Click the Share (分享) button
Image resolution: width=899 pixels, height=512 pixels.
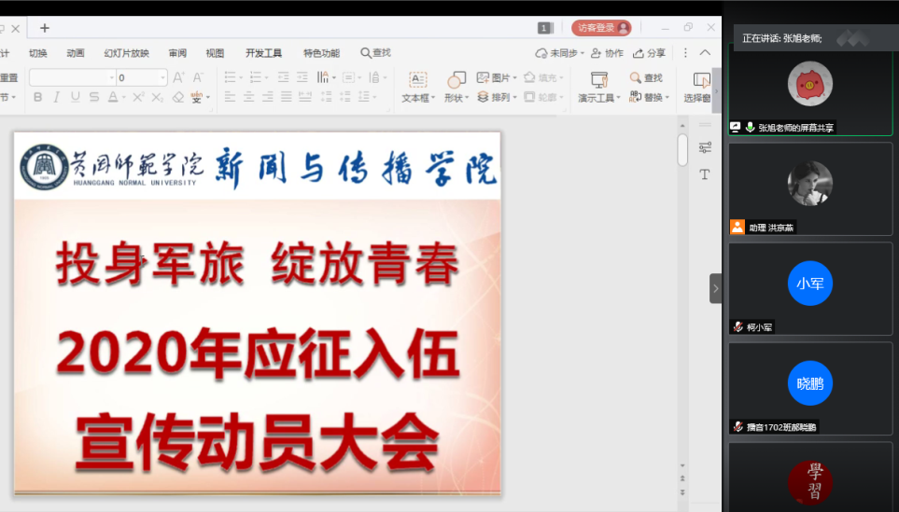(x=650, y=53)
